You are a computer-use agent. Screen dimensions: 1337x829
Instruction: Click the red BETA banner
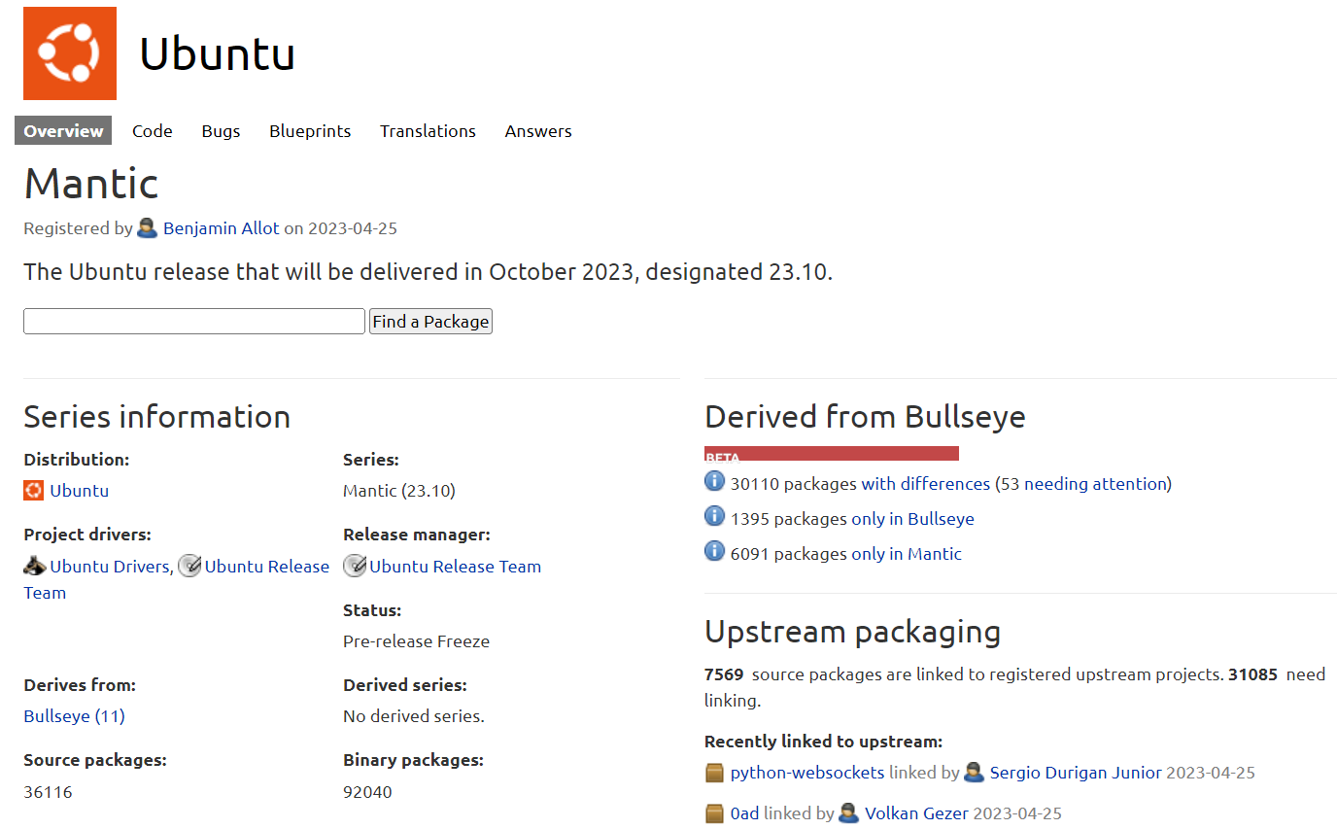tap(832, 454)
